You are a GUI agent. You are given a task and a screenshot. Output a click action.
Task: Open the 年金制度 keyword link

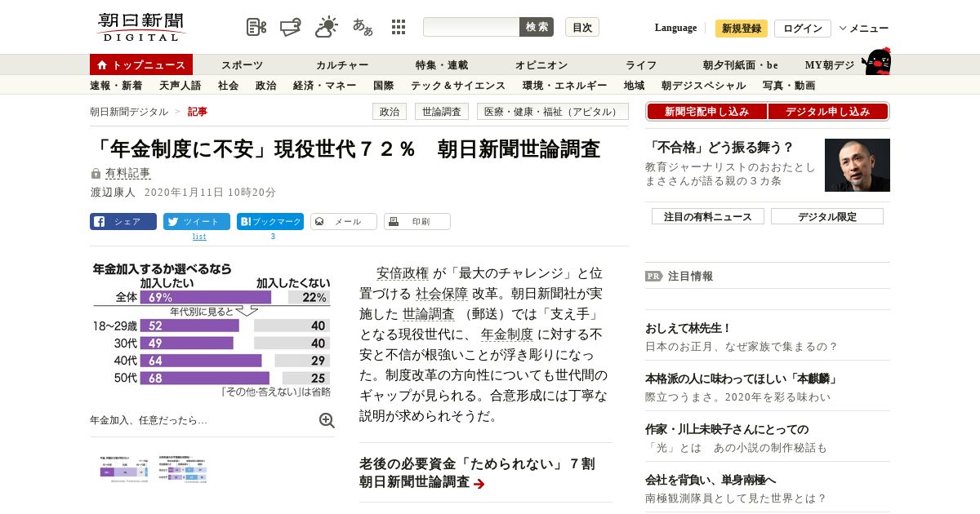tap(507, 335)
